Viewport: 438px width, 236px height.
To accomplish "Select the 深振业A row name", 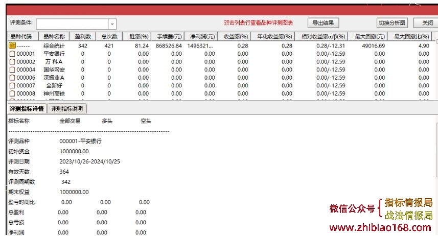I will (x=54, y=77).
